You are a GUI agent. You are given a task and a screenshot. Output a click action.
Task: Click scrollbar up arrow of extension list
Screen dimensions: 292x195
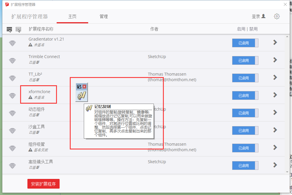(287, 37)
